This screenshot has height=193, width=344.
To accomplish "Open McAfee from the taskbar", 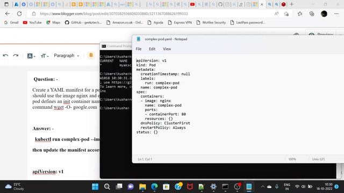I will (190, 187).
